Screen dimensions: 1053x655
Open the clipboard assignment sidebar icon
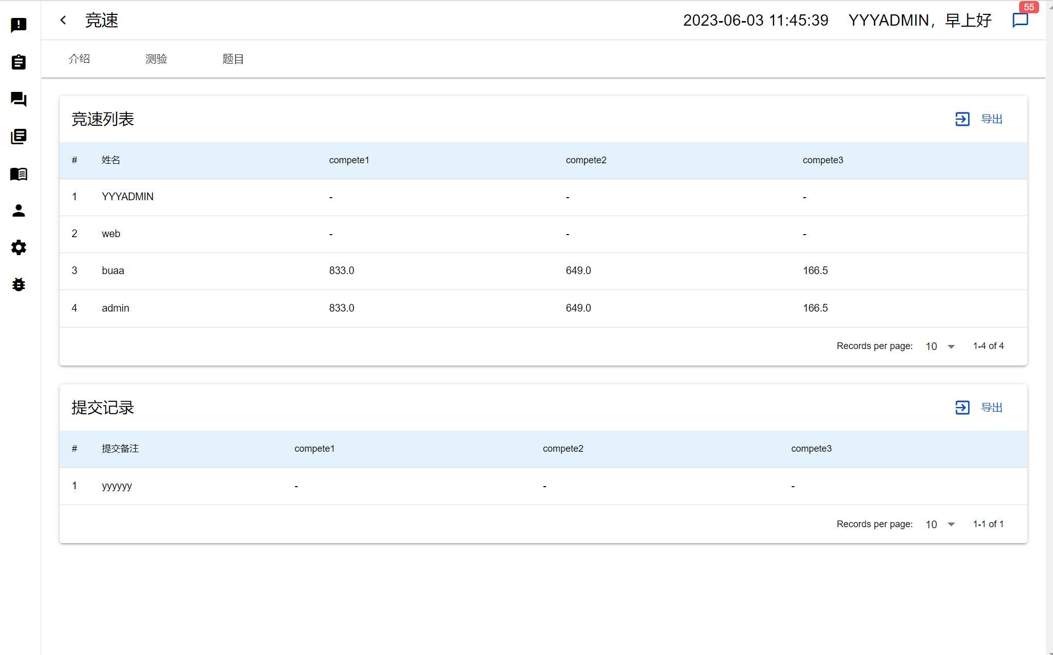[18, 62]
